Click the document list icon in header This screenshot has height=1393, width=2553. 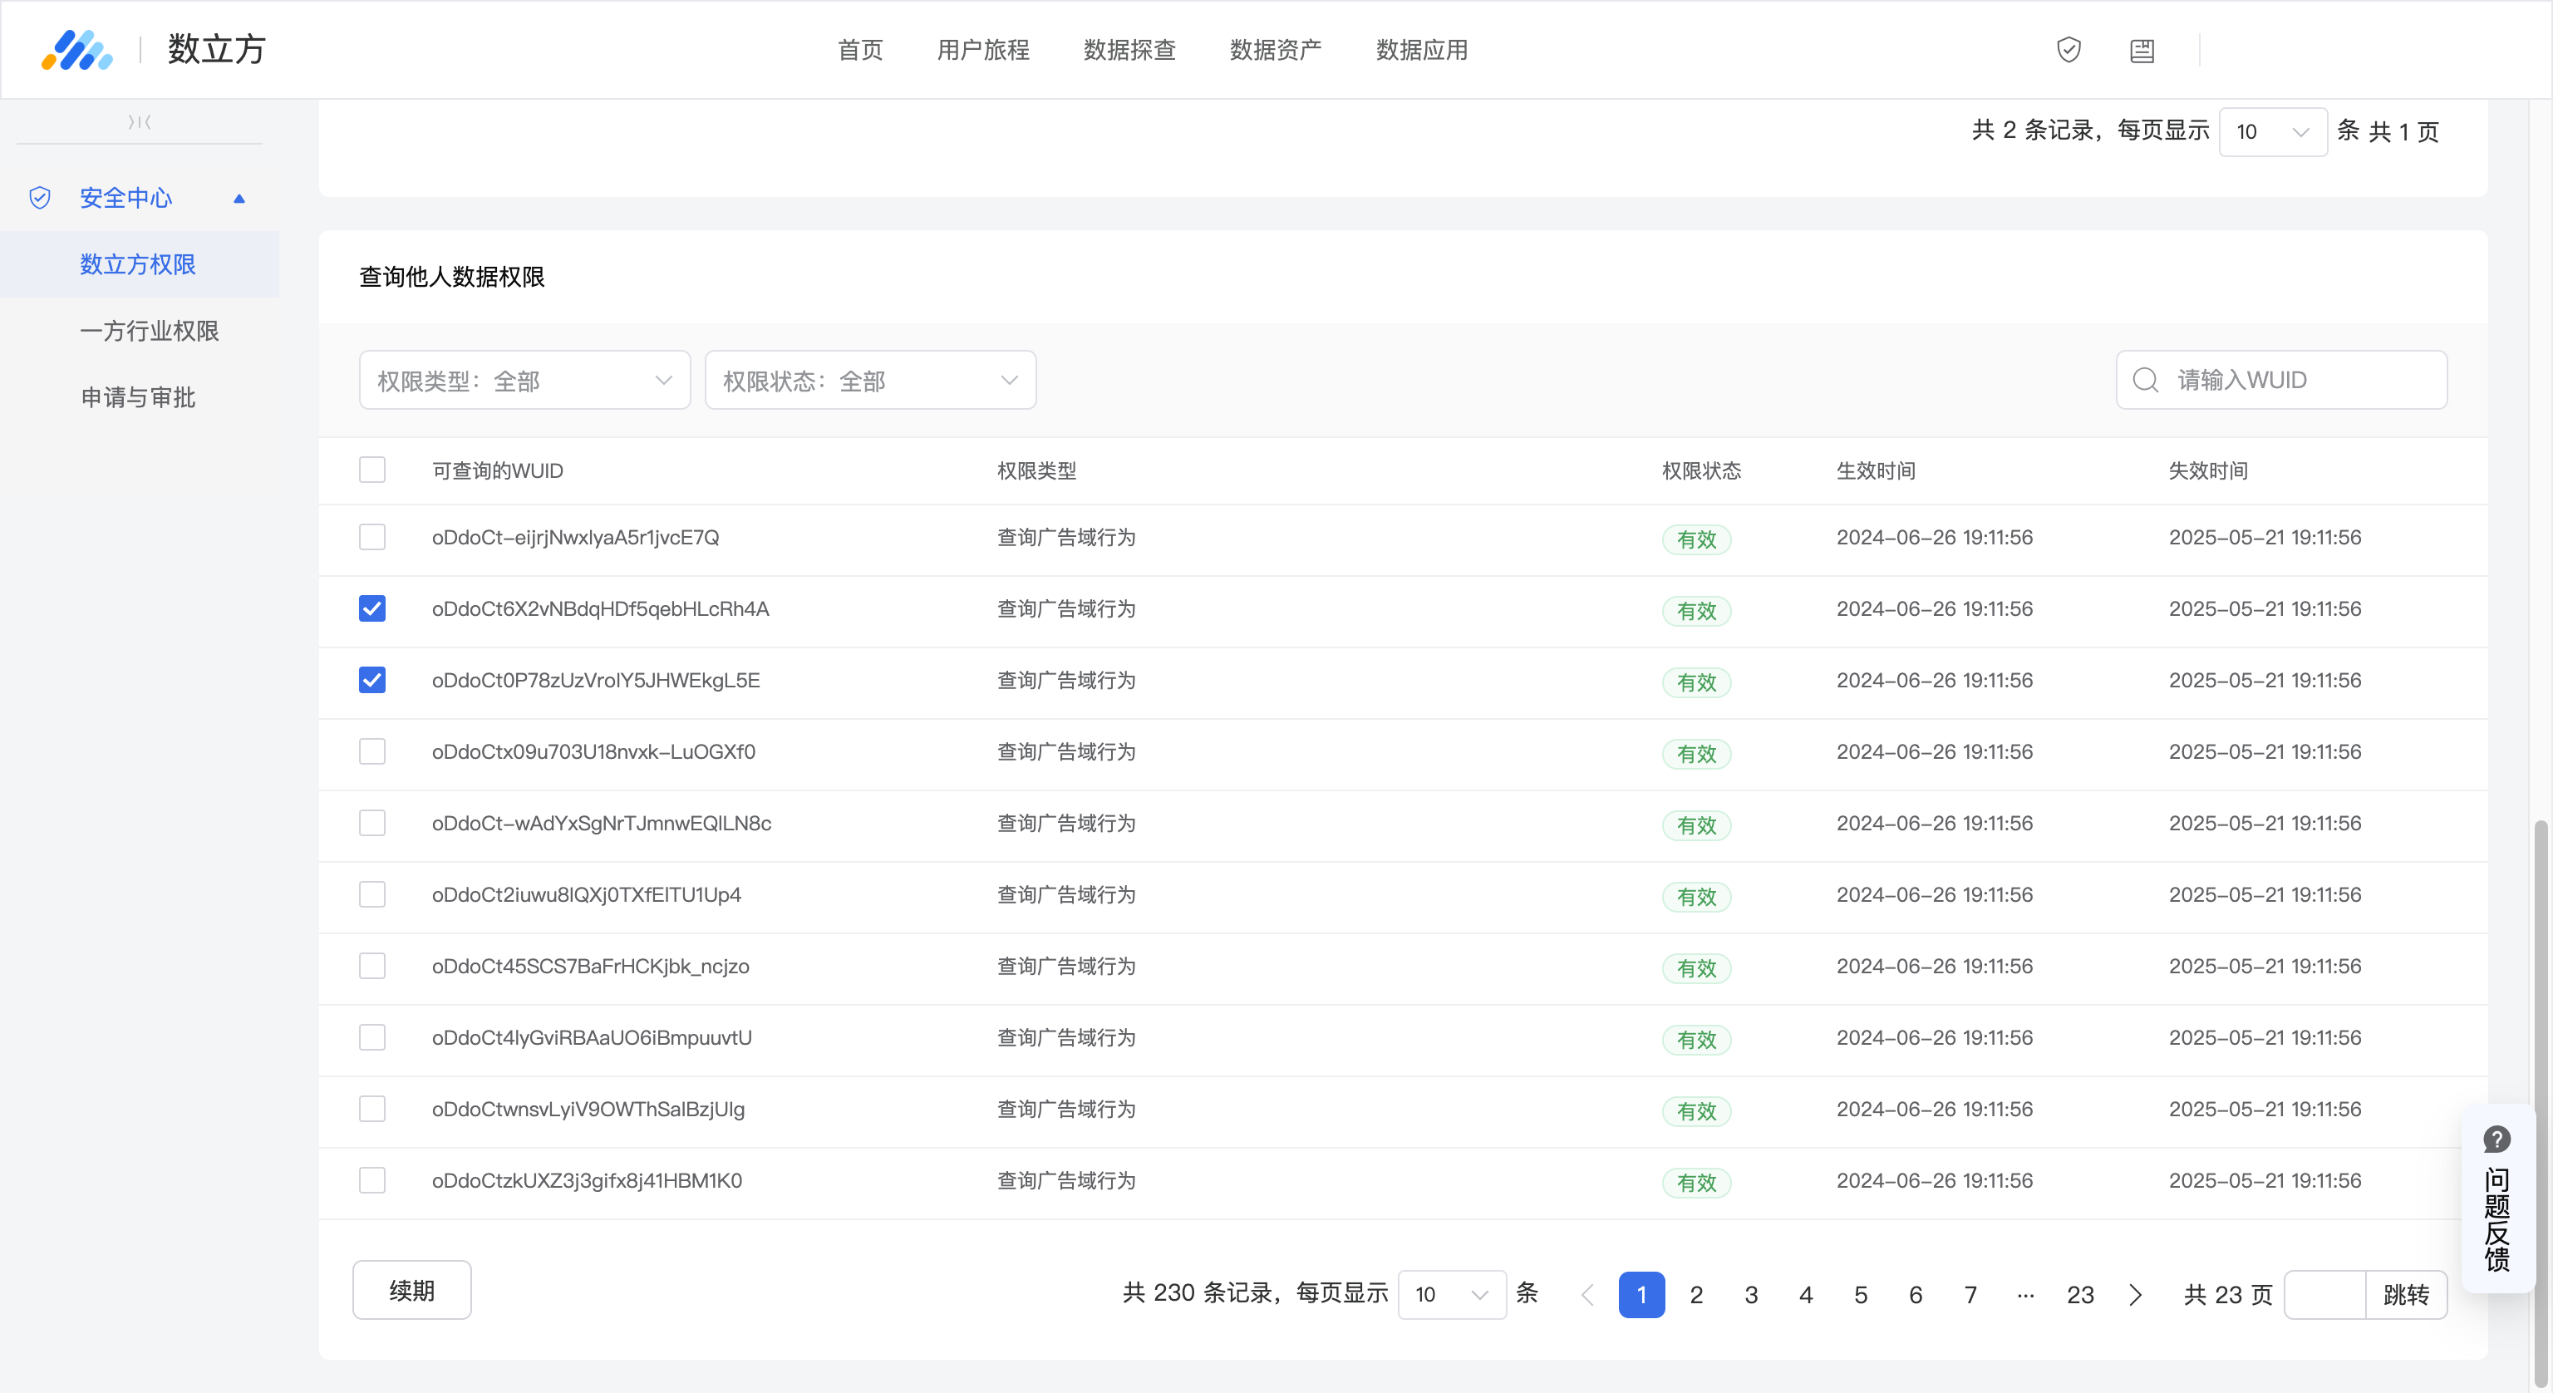coord(2142,51)
